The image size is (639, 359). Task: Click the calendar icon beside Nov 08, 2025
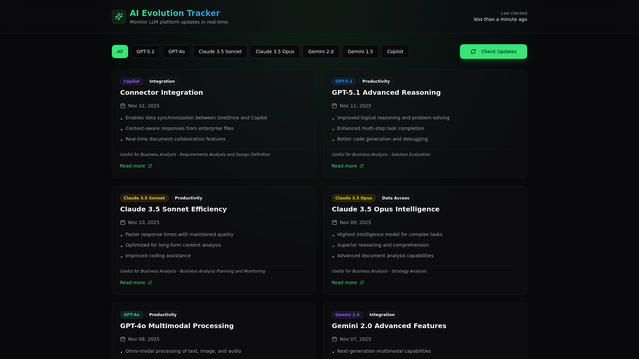[x=123, y=339]
